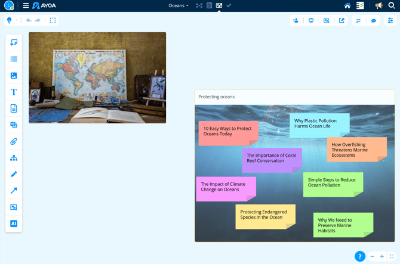
Task: Open the megaphone announcements icon
Action: (379, 5)
